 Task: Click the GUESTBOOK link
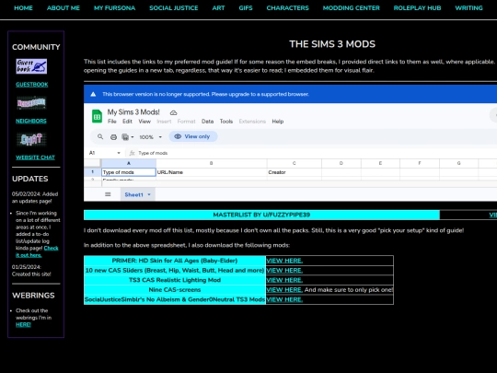[x=31, y=85]
